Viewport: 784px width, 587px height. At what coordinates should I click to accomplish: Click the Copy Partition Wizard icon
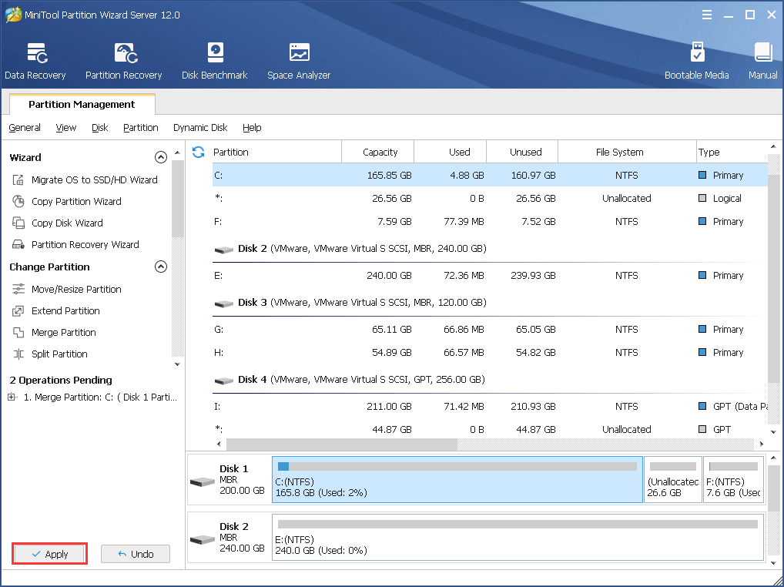pyautogui.click(x=18, y=202)
